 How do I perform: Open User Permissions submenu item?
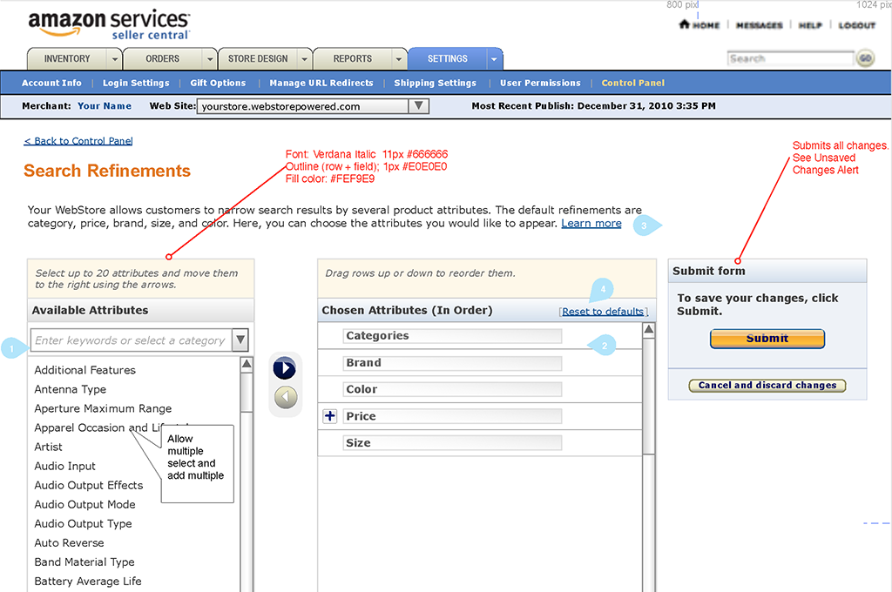point(540,83)
